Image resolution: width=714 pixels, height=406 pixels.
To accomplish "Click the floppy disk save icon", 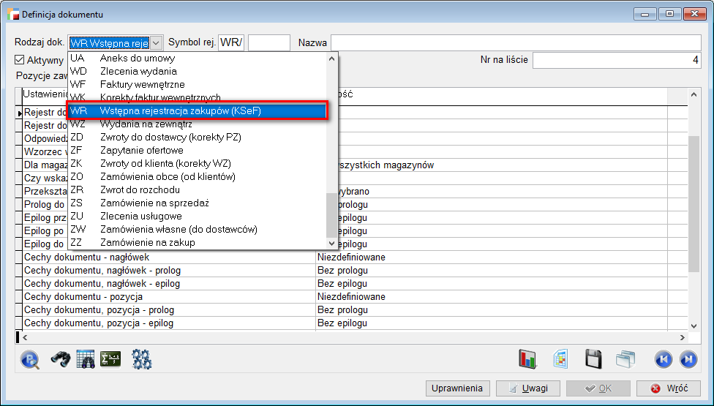I will 593,358.
